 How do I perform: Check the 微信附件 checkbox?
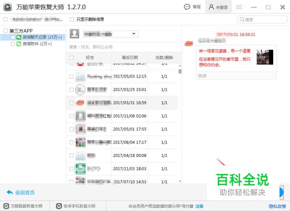click(13, 44)
